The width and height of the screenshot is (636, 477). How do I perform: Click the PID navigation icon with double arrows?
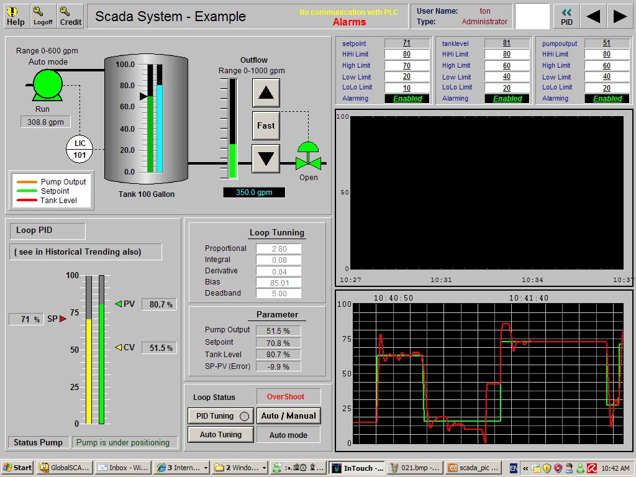tap(566, 16)
